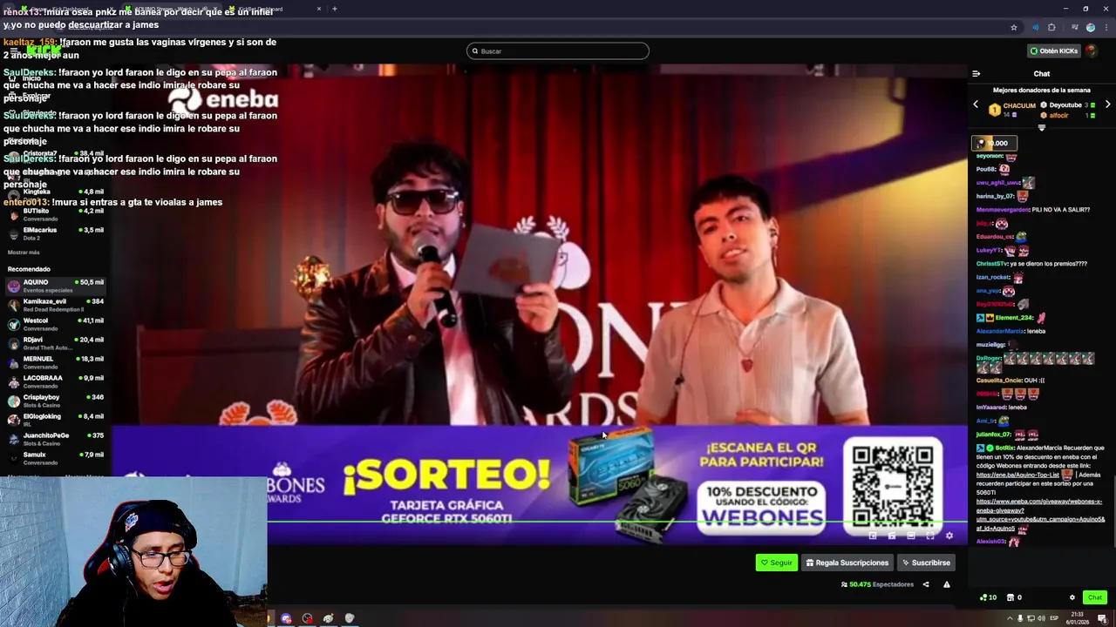Screen dimensions: 1116x627
Task: Click the Obtén KICKs button
Action: (x=1054, y=51)
